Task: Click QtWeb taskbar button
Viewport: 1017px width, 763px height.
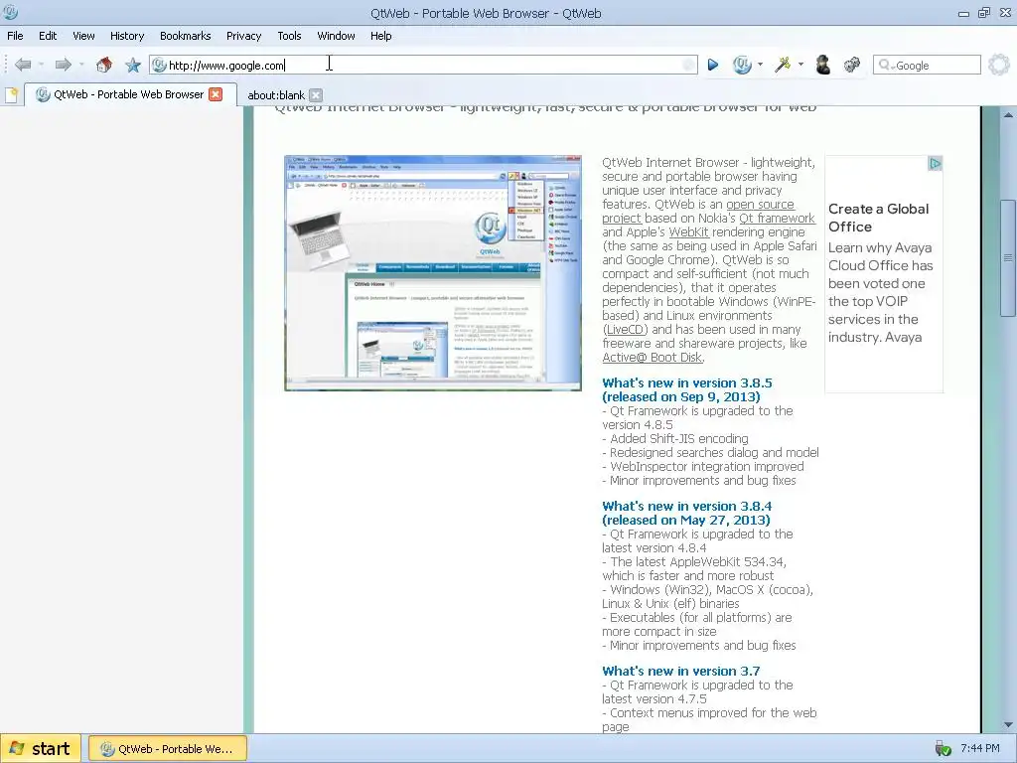Action: pos(167,748)
